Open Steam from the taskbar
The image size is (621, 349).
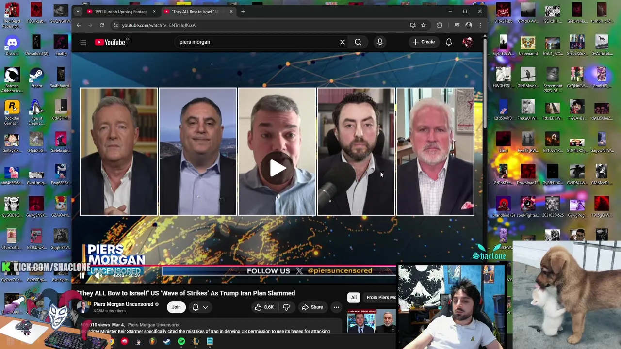coord(167,342)
